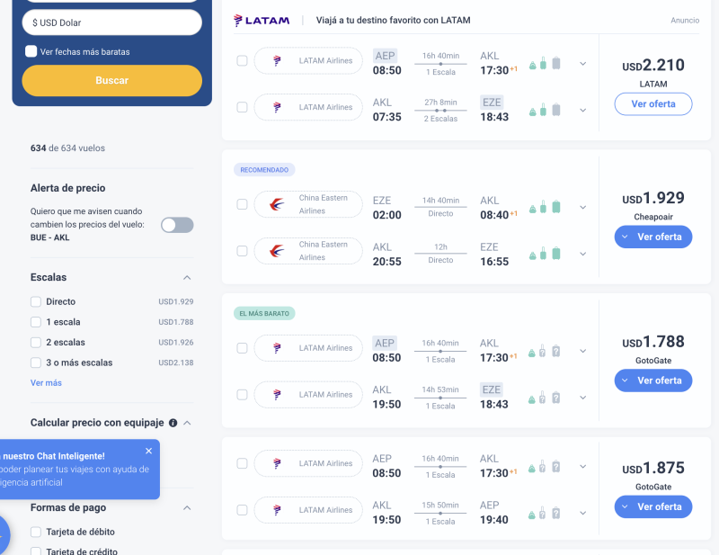Check the Tarjeta de débito payment option
This screenshot has height=555, width=719.
(36, 532)
